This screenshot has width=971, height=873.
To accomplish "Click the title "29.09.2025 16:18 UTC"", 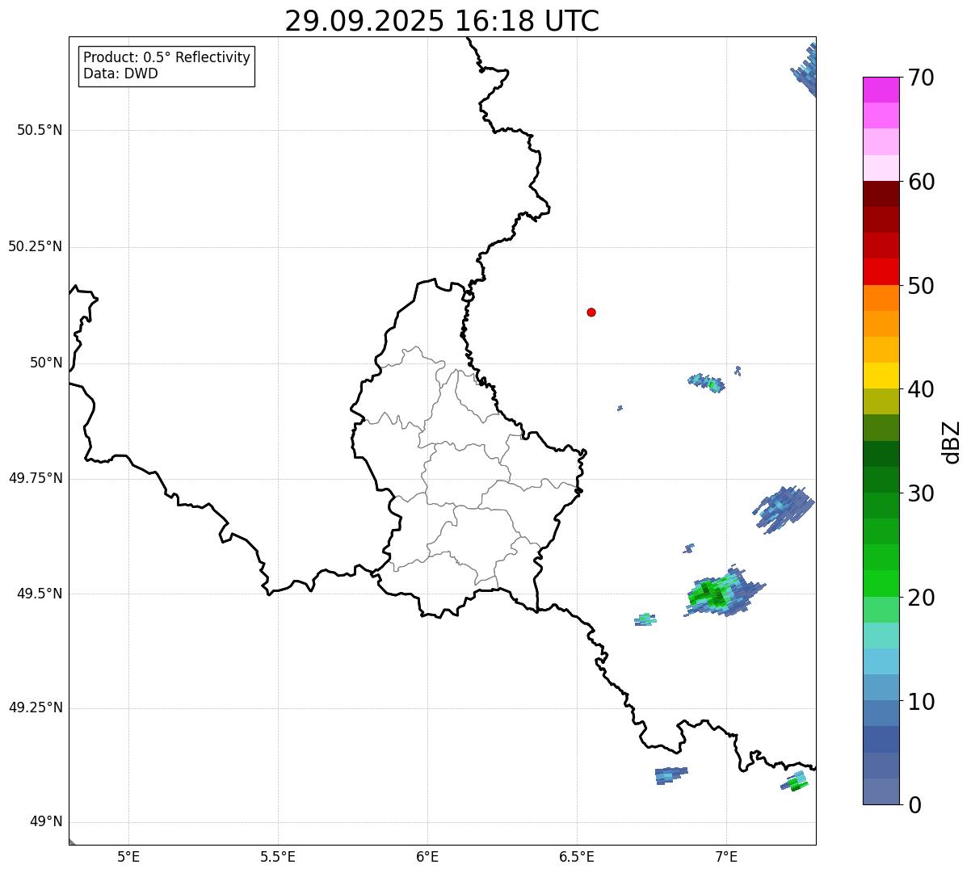I will tap(442, 20).
